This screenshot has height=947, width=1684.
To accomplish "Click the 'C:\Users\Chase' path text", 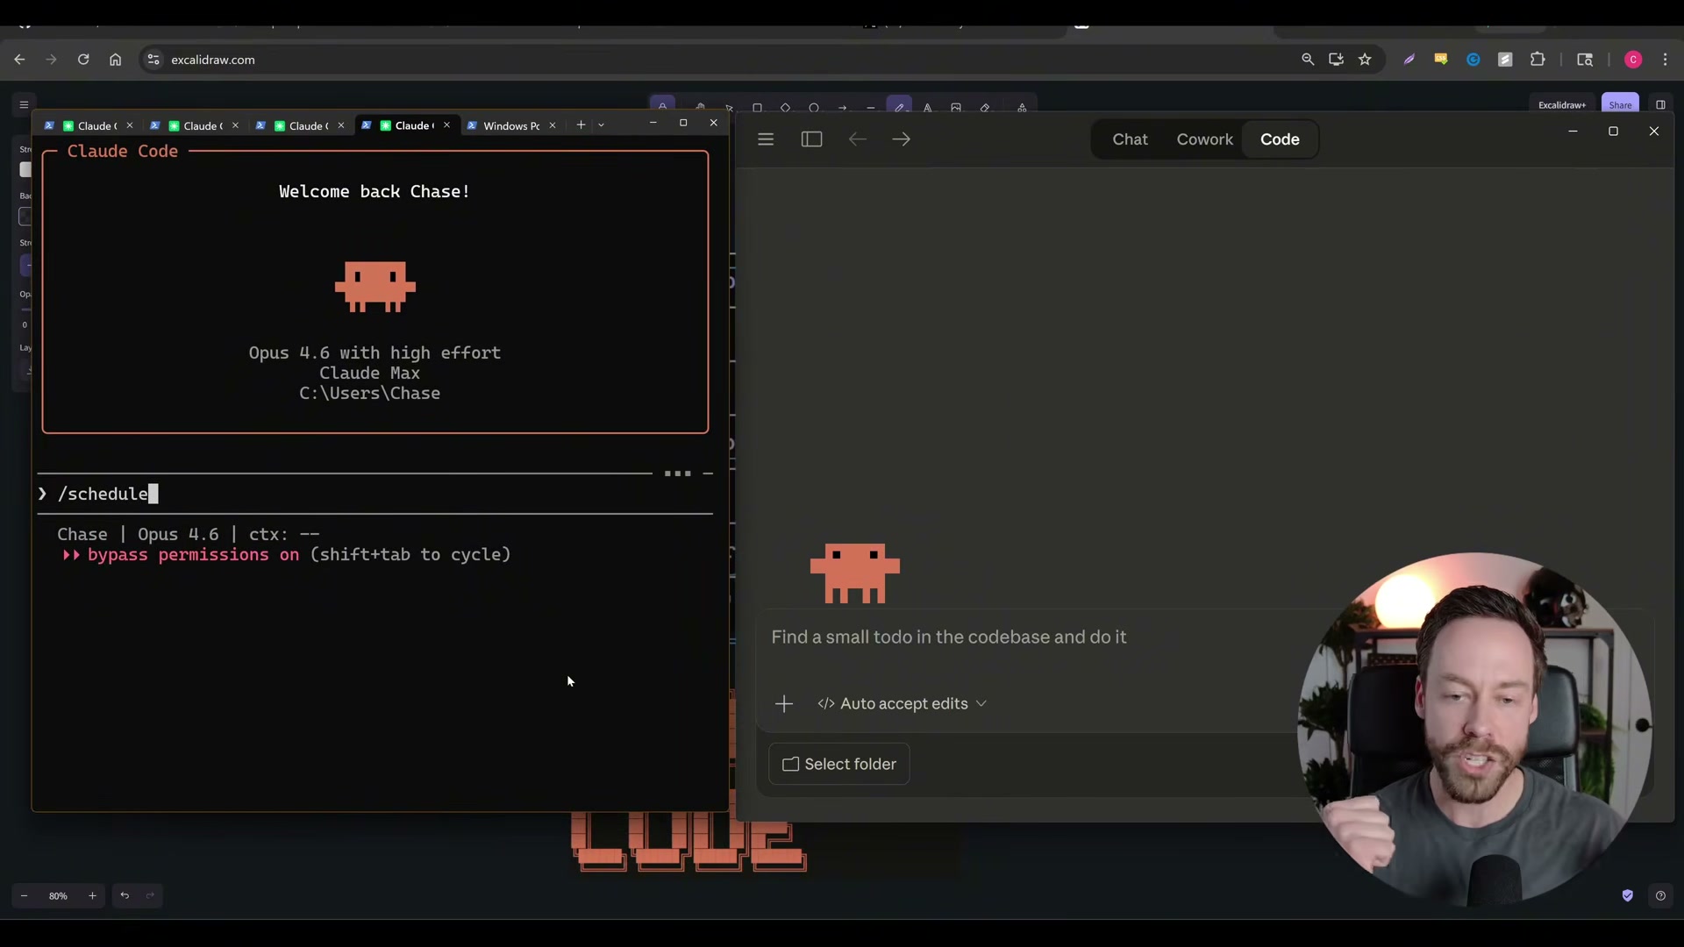I will pos(369,394).
